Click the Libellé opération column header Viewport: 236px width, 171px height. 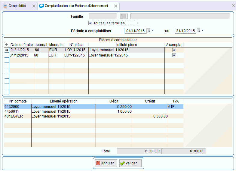click(64, 101)
